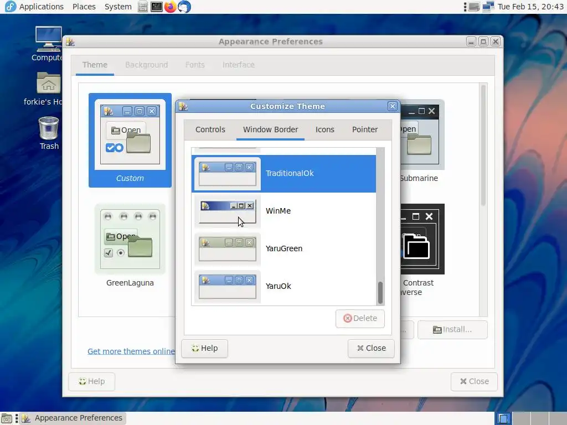Screen dimensions: 567x425
Task: Click the YaruGreen preview thumbnail
Action: tap(228, 249)
